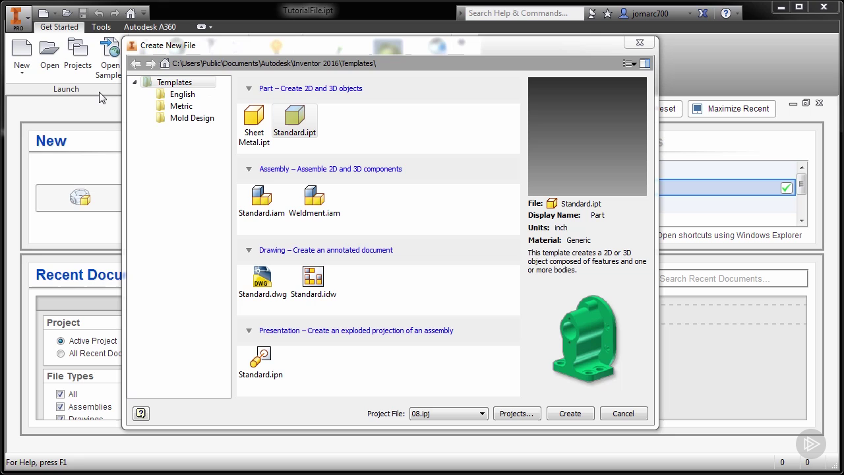844x475 pixels.
Task: Toggle the All file types checkbox
Action: pyautogui.click(x=61, y=395)
